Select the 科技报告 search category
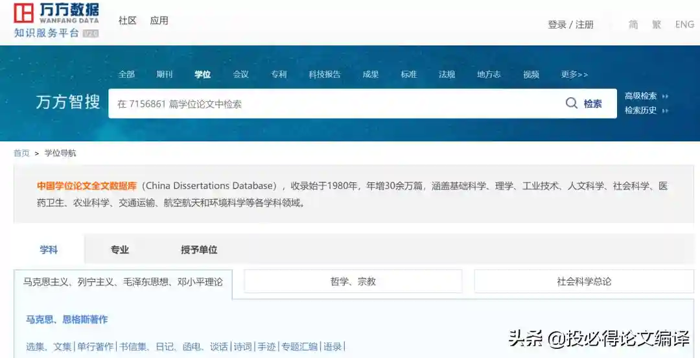The image size is (700, 358). tap(324, 75)
